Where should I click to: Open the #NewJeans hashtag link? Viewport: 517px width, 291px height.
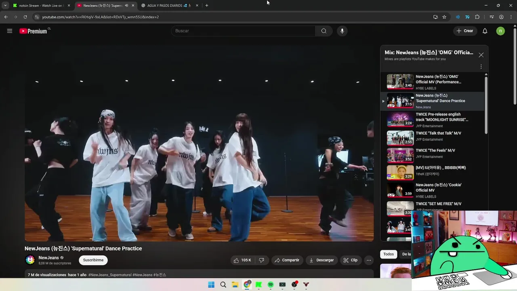(x=142, y=275)
